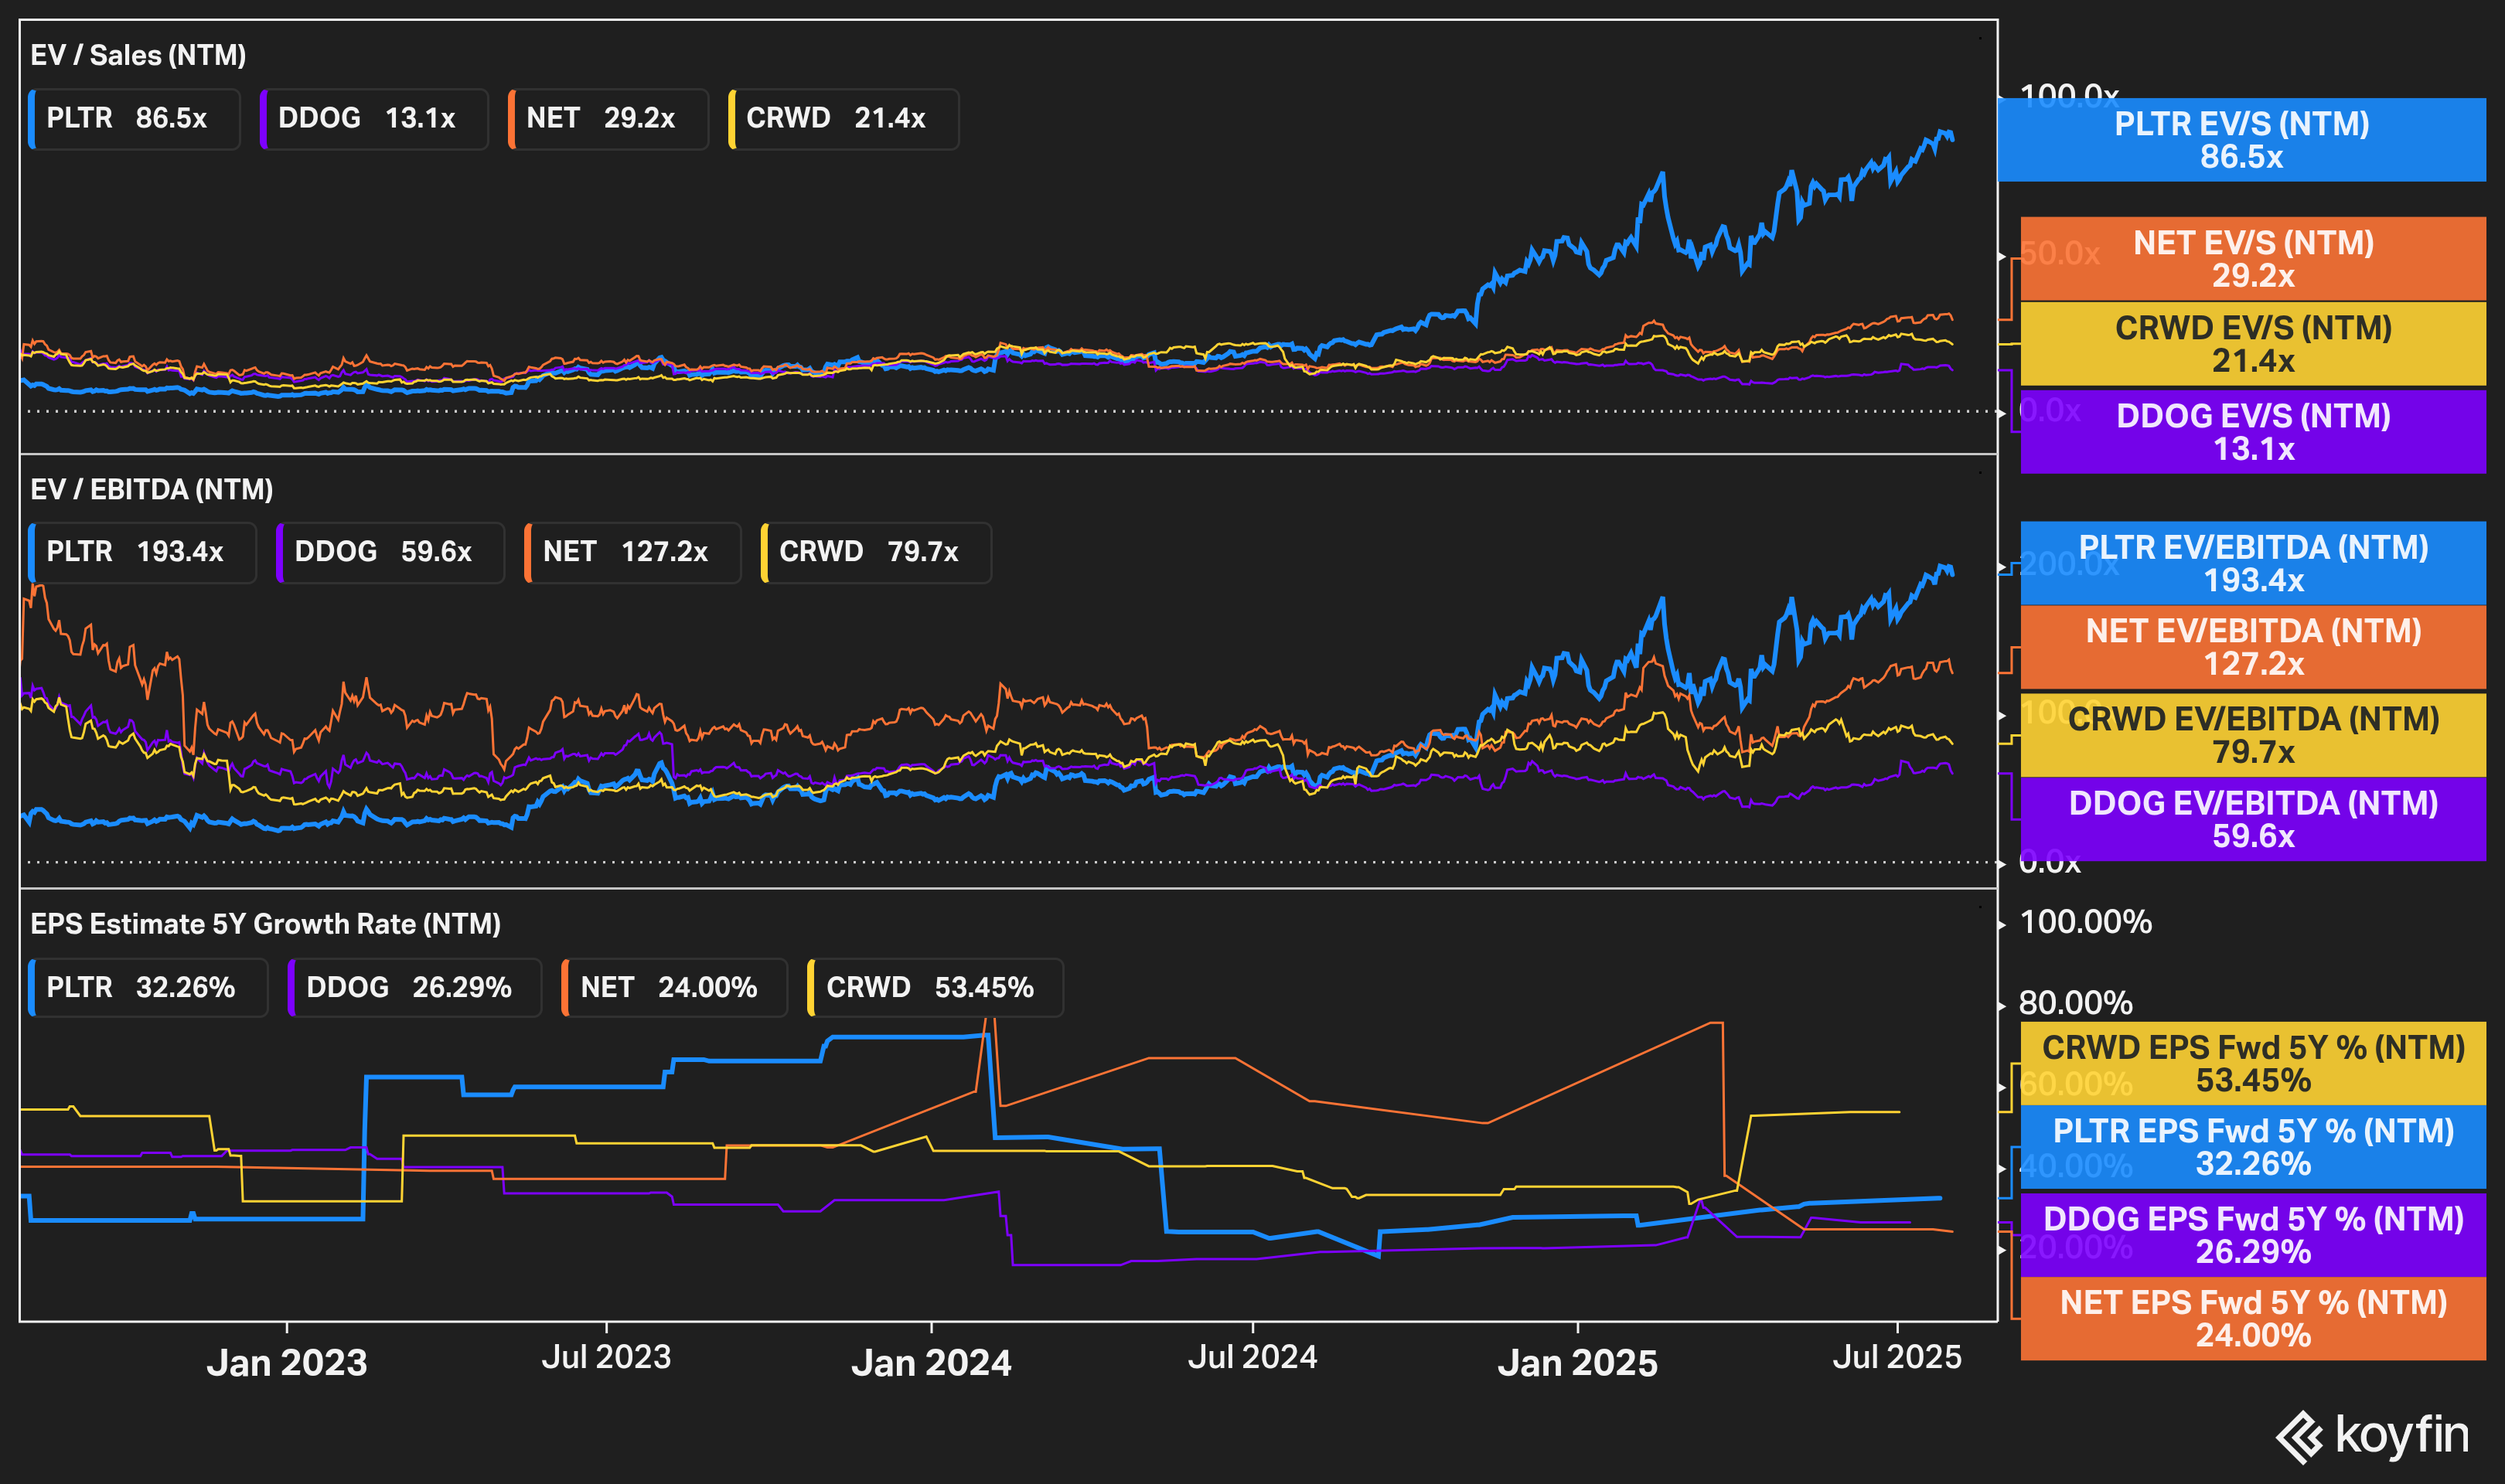This screenshot has height=1484, width=2505.
Task: Click PLTR 193.4x chip in EV/EBITDA panel
Action: tap(142, 552)
